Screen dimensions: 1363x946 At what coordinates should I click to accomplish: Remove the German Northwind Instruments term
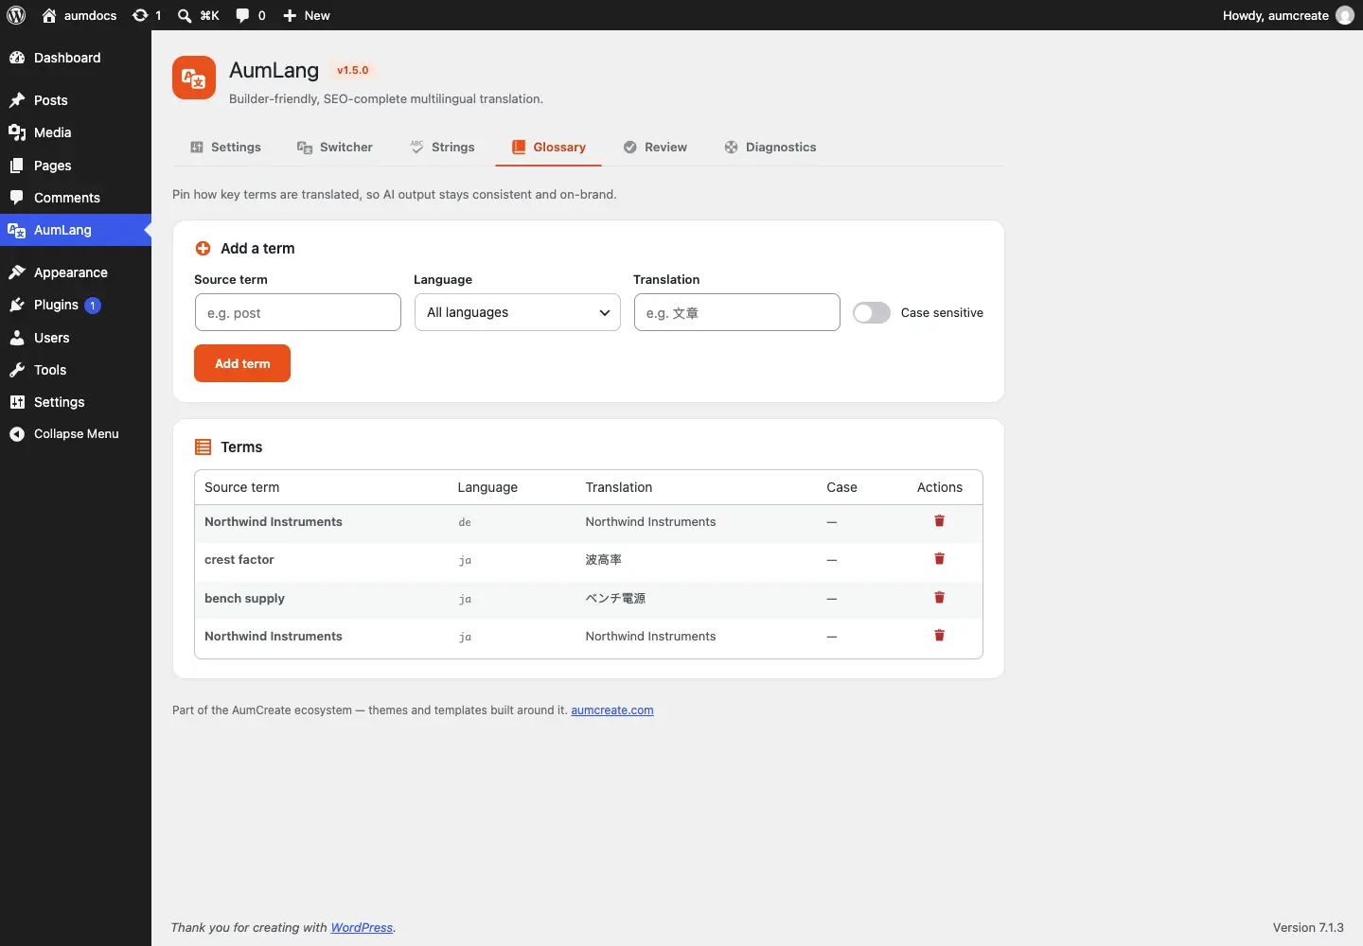click(939, 521)
